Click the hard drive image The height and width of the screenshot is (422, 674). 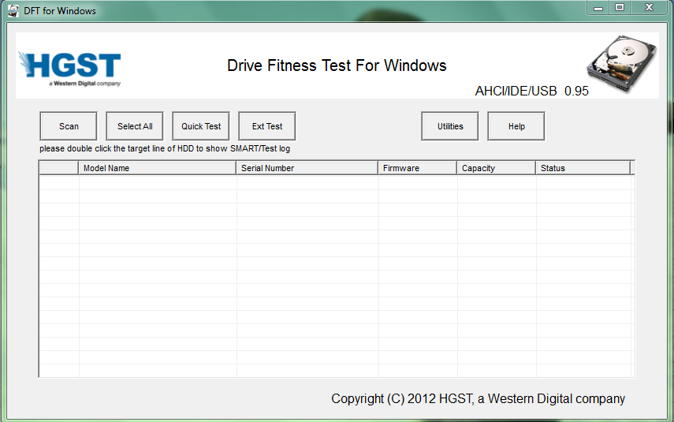pyautogui.click(x=621, y=63)
